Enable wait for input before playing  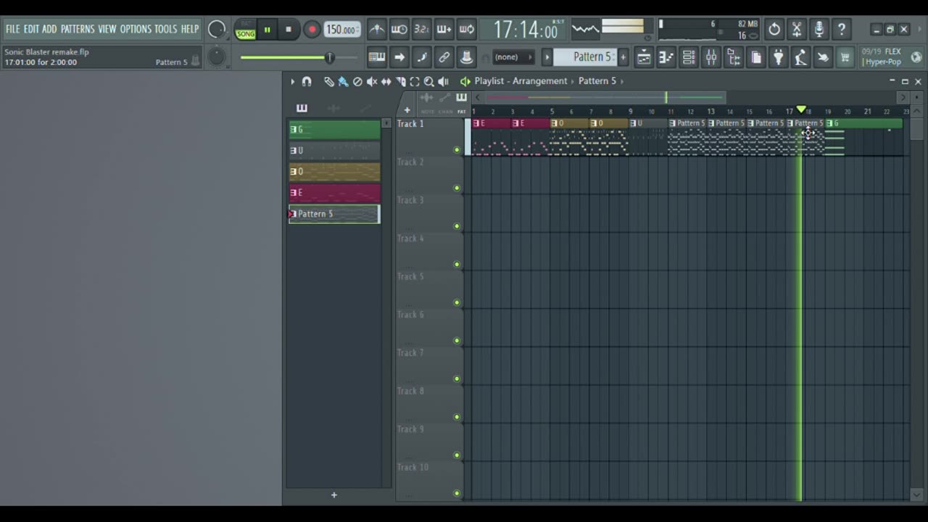[x=399, y=30]
